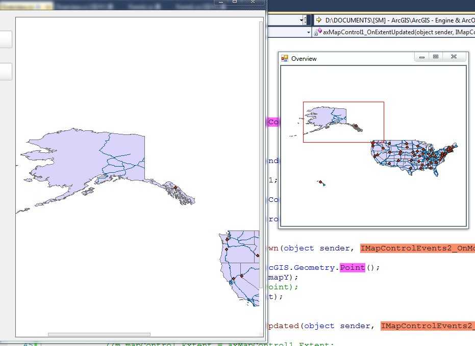This screenshot has height=346, width=475.
Task: Click the Overview window app icon
Action: point(285,58)
